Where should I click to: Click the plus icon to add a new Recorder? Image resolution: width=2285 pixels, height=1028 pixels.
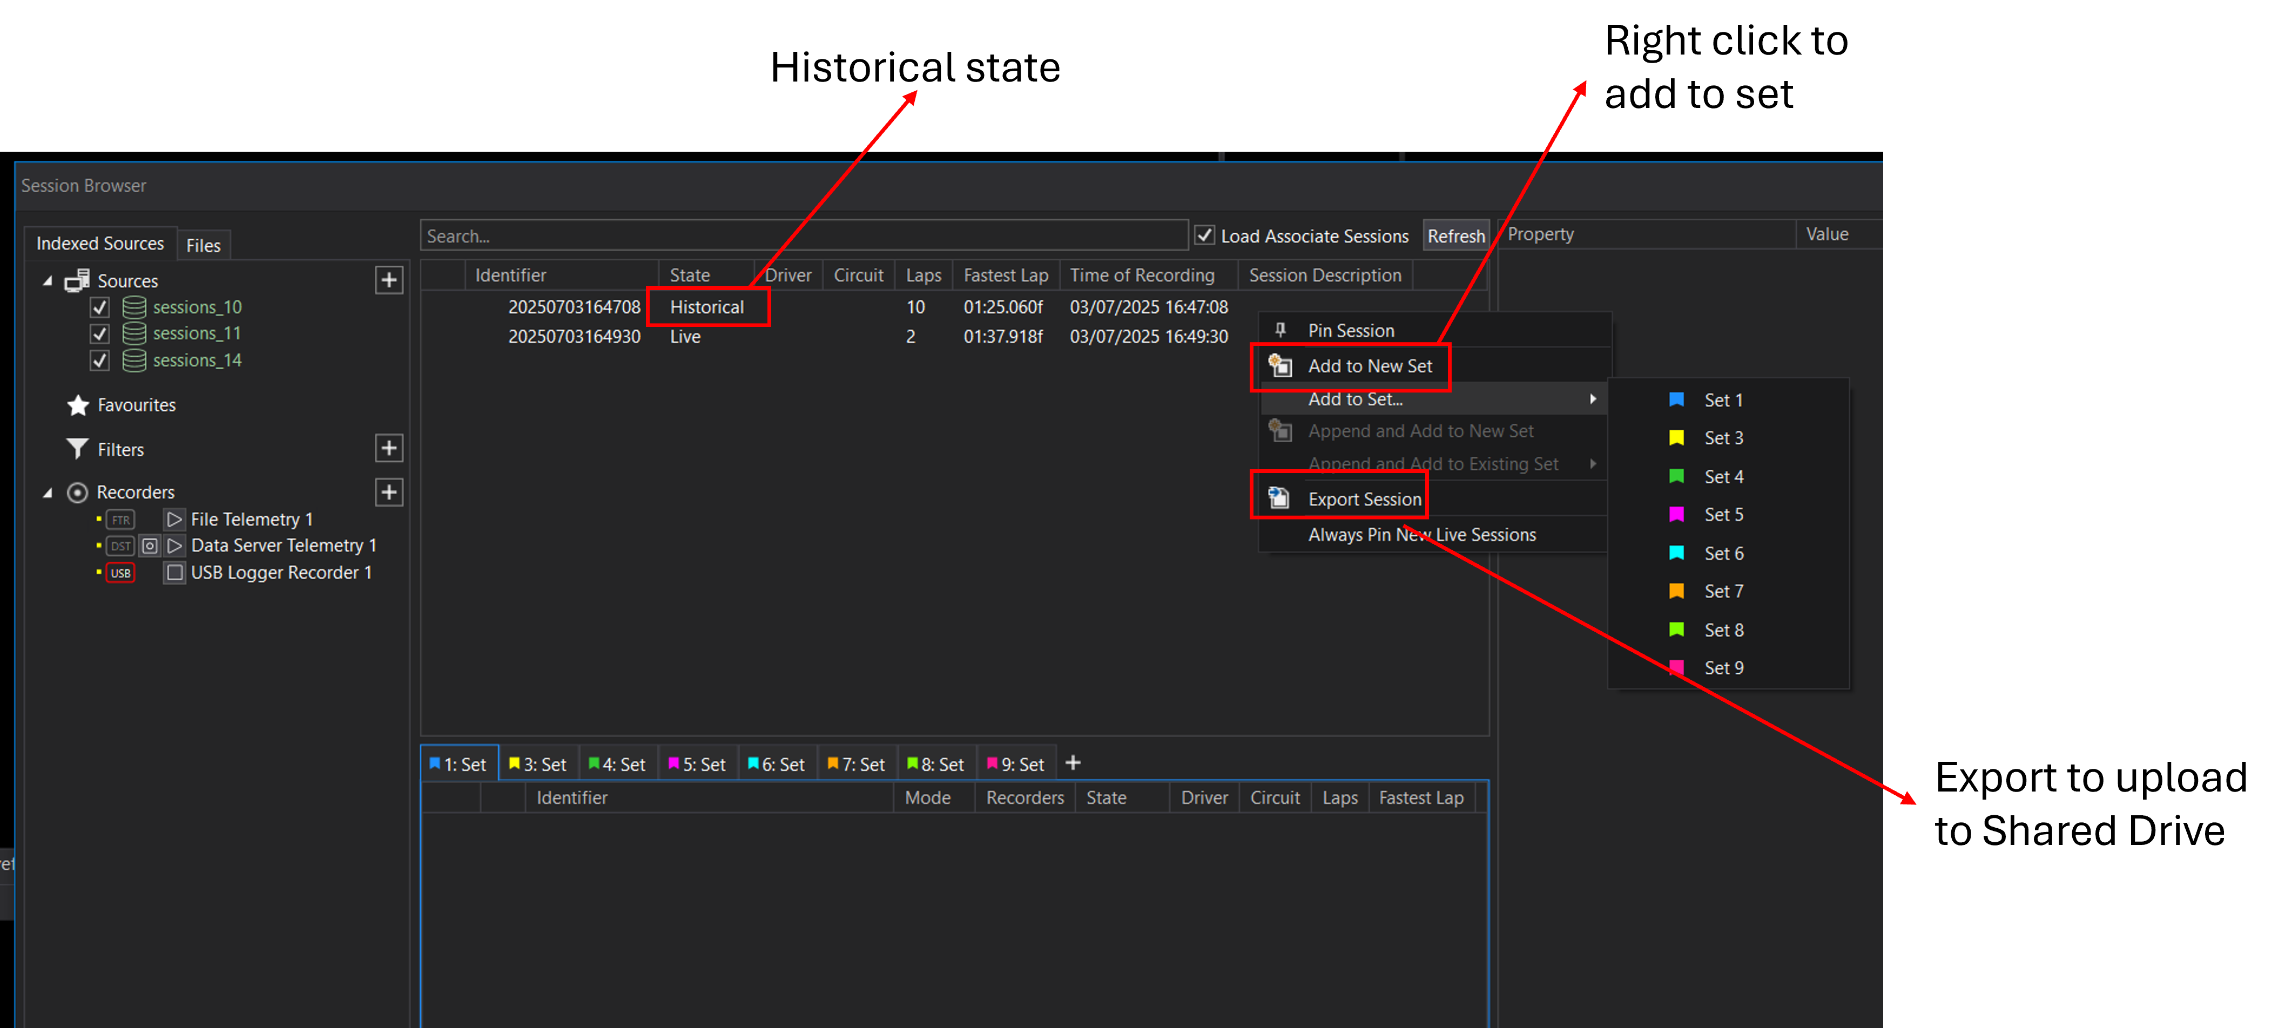388,492
